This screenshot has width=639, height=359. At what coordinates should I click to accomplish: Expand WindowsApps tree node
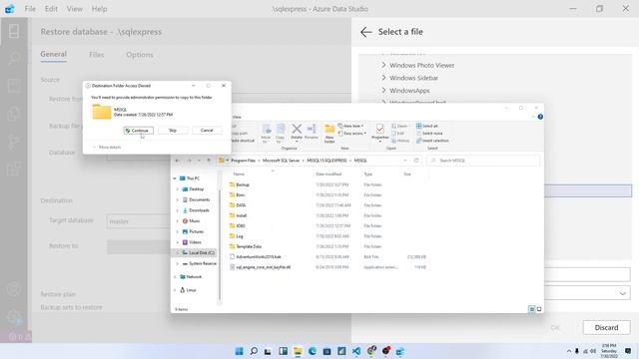[x=383, y=91]
